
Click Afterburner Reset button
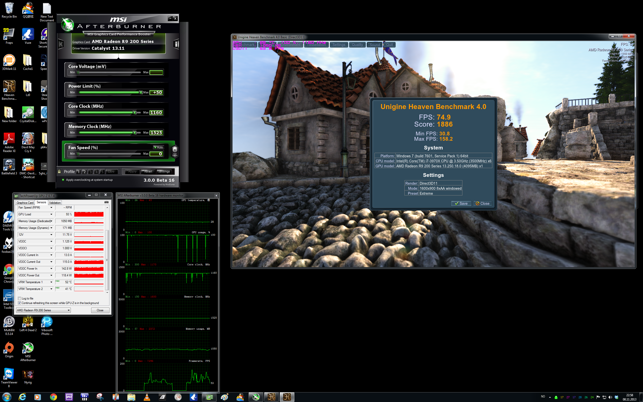pos(148,172)
